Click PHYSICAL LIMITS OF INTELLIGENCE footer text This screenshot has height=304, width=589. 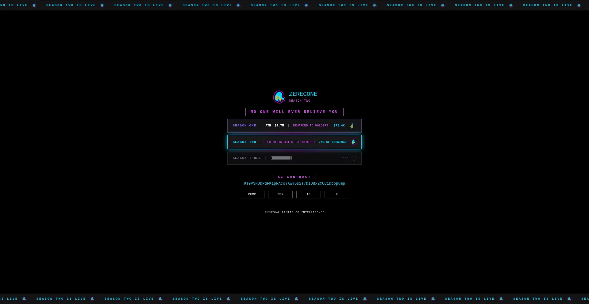[x=294, y=212]
